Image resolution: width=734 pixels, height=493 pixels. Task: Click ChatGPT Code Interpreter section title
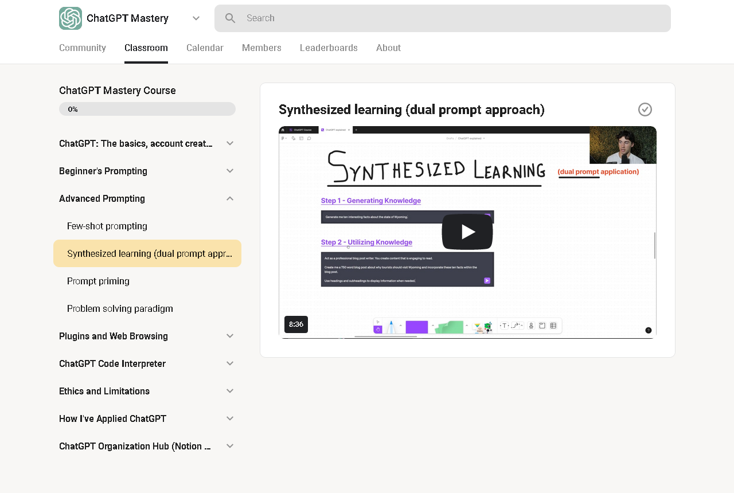tap(112, 363)
